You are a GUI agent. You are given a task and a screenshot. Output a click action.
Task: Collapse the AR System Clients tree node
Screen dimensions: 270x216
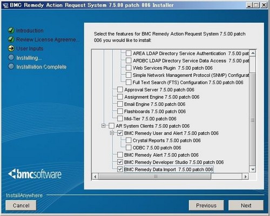click(x=104, y=126)
